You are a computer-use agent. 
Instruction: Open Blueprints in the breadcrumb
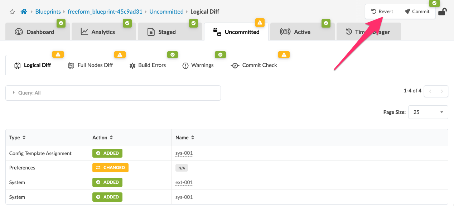[48, 11]
